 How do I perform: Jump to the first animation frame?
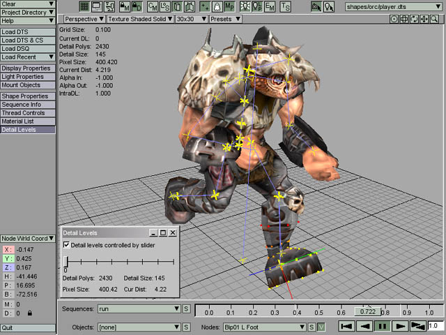(x=346, y=326)
